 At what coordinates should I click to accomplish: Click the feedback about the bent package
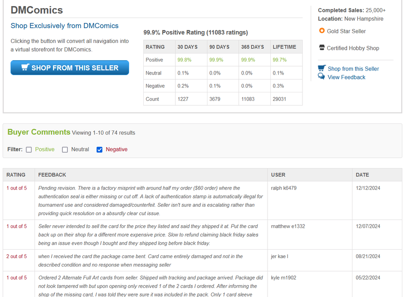pos(140,261)
